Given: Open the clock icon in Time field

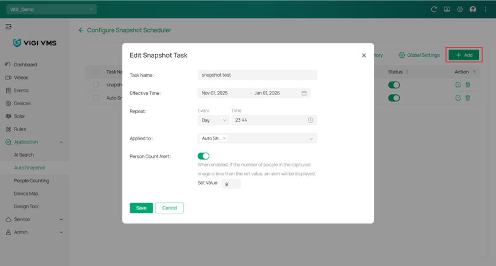Looking at the screenshot, I should [x=311, y=120].
